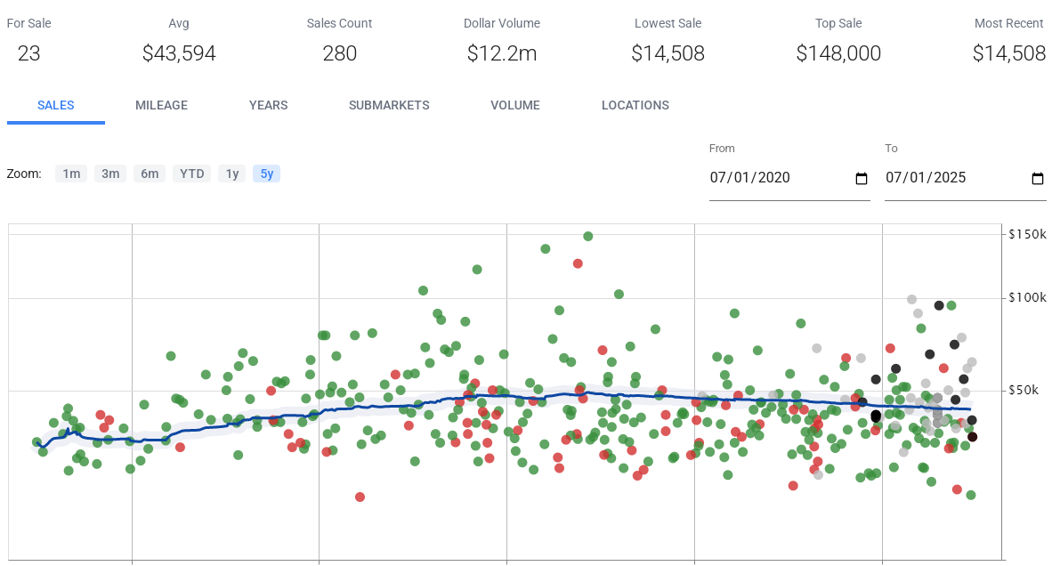
Task: Show the VOLUME tab
Action: 515,105
